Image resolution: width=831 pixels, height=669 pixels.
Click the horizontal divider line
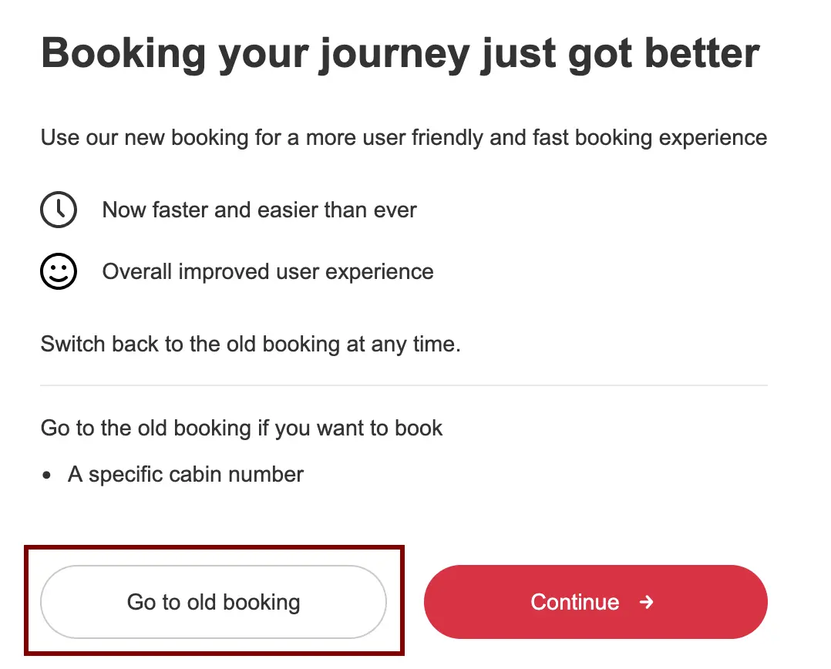404,385
